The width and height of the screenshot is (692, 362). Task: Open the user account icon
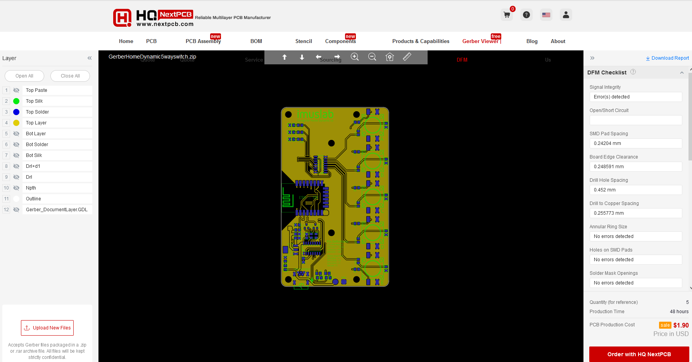(x=566, y=15)
